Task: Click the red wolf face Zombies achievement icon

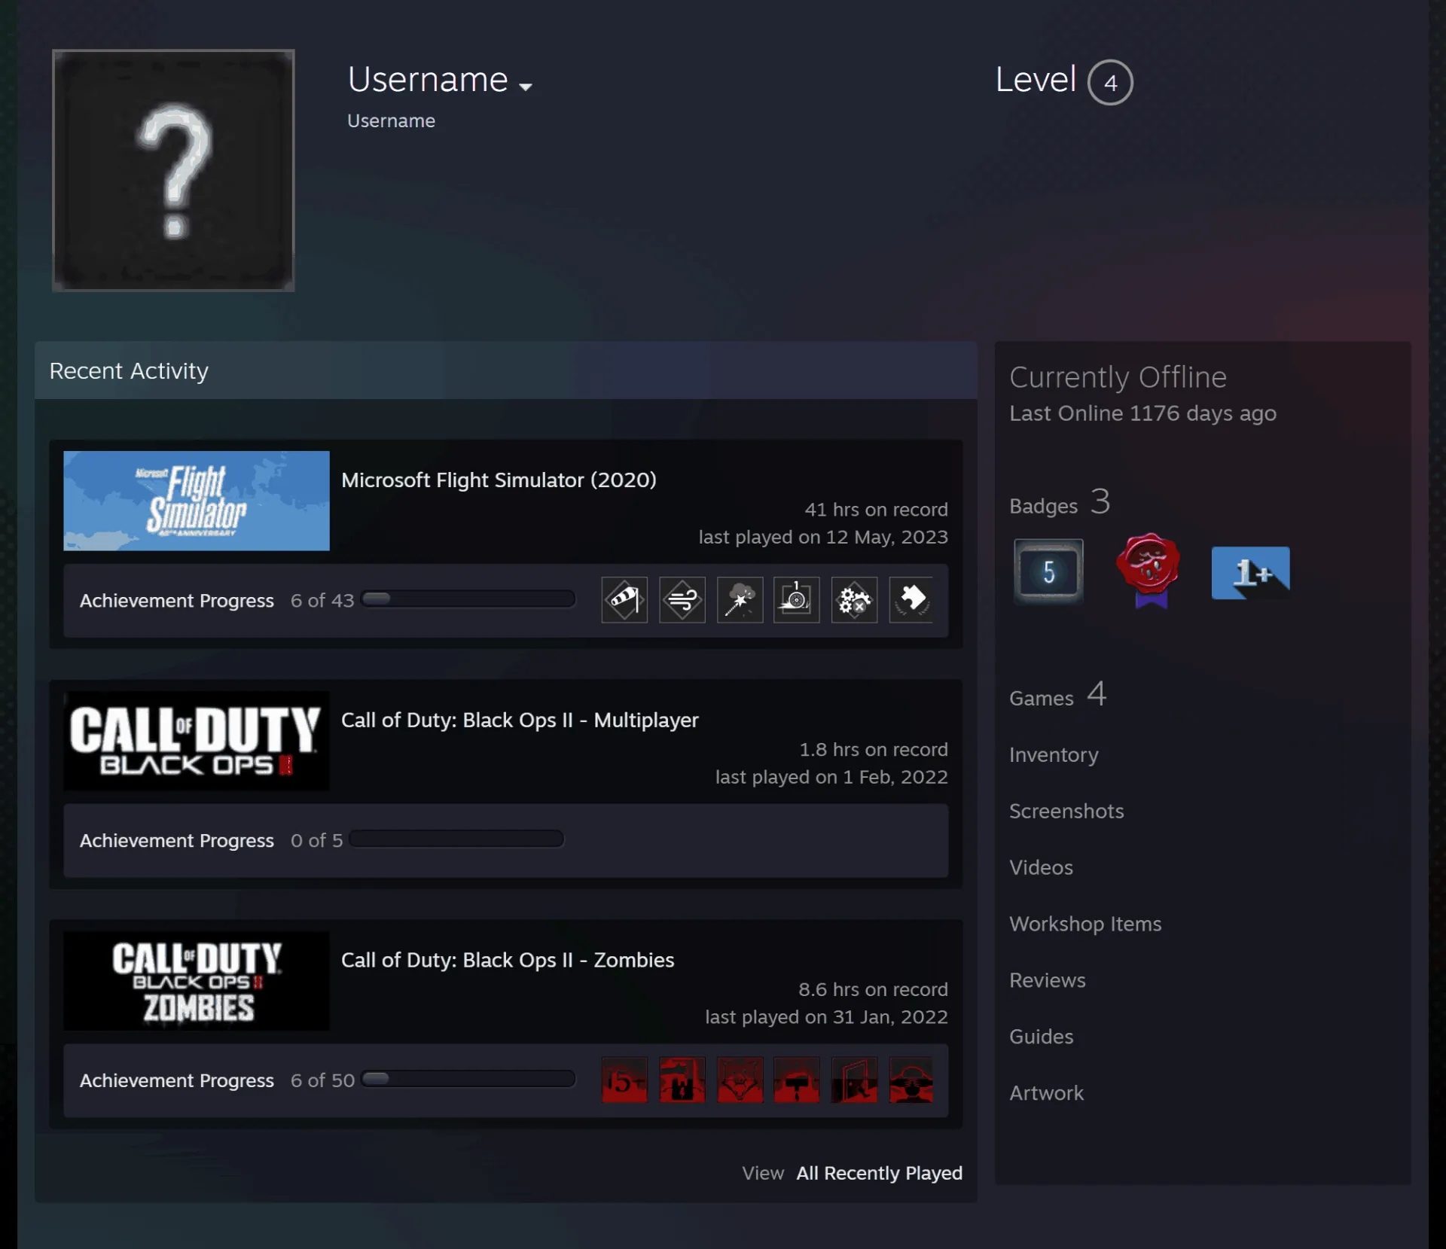Action: tap(740, 1080)
